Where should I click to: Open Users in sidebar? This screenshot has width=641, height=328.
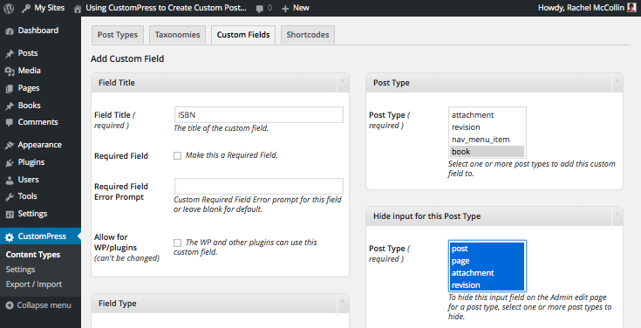click(28, 180)
